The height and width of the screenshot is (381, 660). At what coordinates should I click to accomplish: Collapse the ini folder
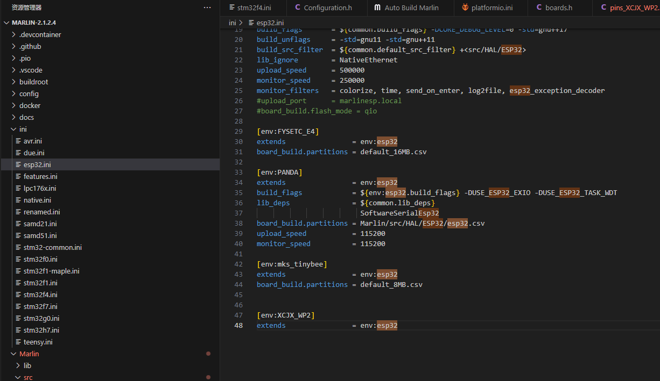pos(110,129)
